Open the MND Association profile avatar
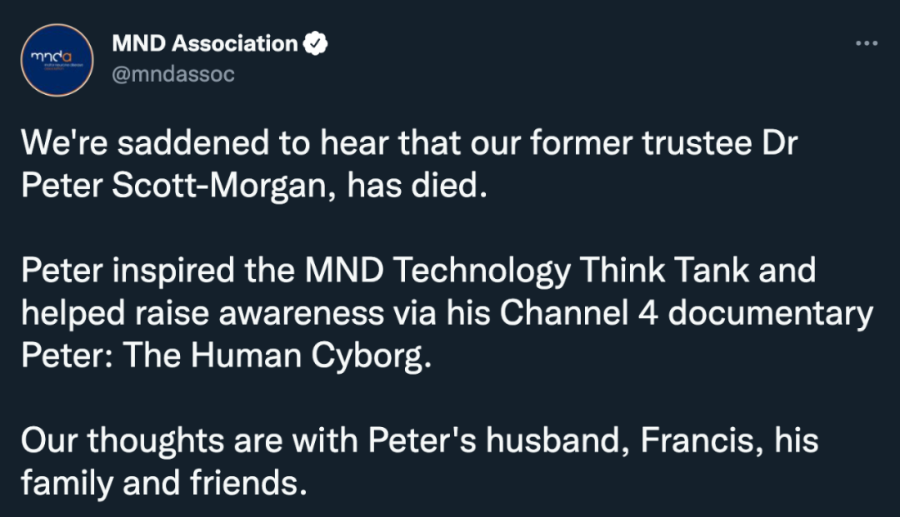This screenshot has height=517, width=900. (57, 60)
